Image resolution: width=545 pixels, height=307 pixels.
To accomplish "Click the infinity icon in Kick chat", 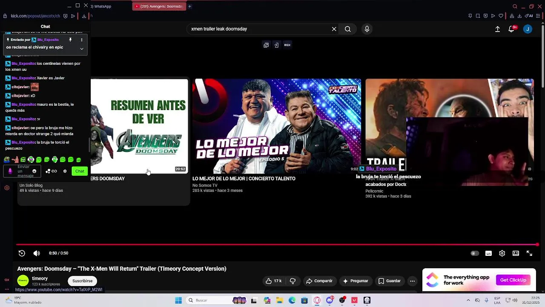I will [54, 171].
